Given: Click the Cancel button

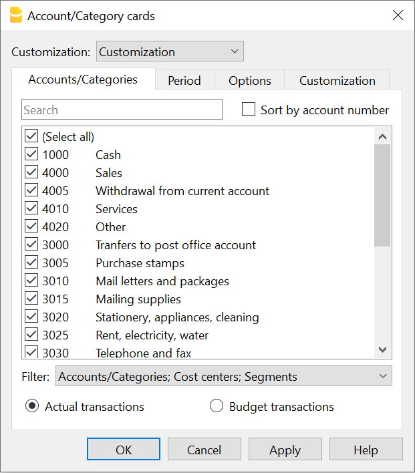Looking at the screenshot, I should click(204, 450).
